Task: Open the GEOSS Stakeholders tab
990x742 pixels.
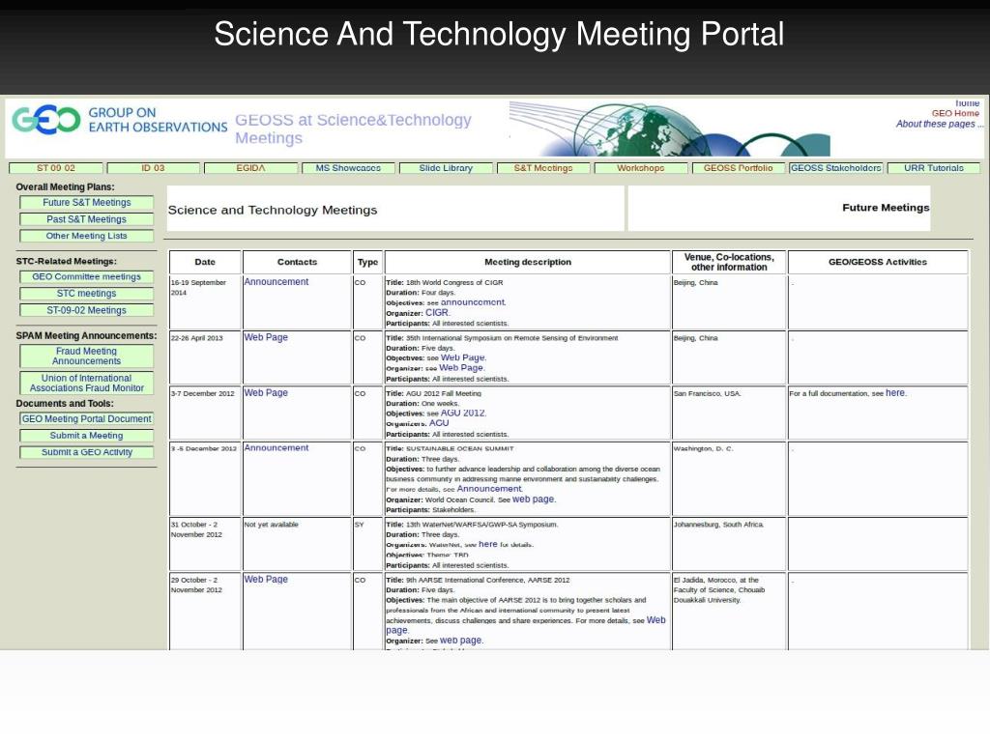Action: 836,168
